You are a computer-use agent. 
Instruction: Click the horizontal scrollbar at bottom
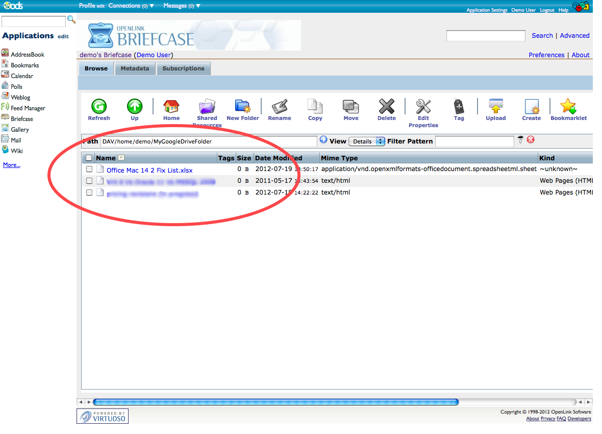[275, 402]
